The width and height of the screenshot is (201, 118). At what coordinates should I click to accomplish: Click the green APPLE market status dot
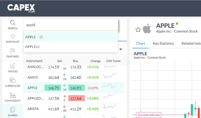[177, 24]
